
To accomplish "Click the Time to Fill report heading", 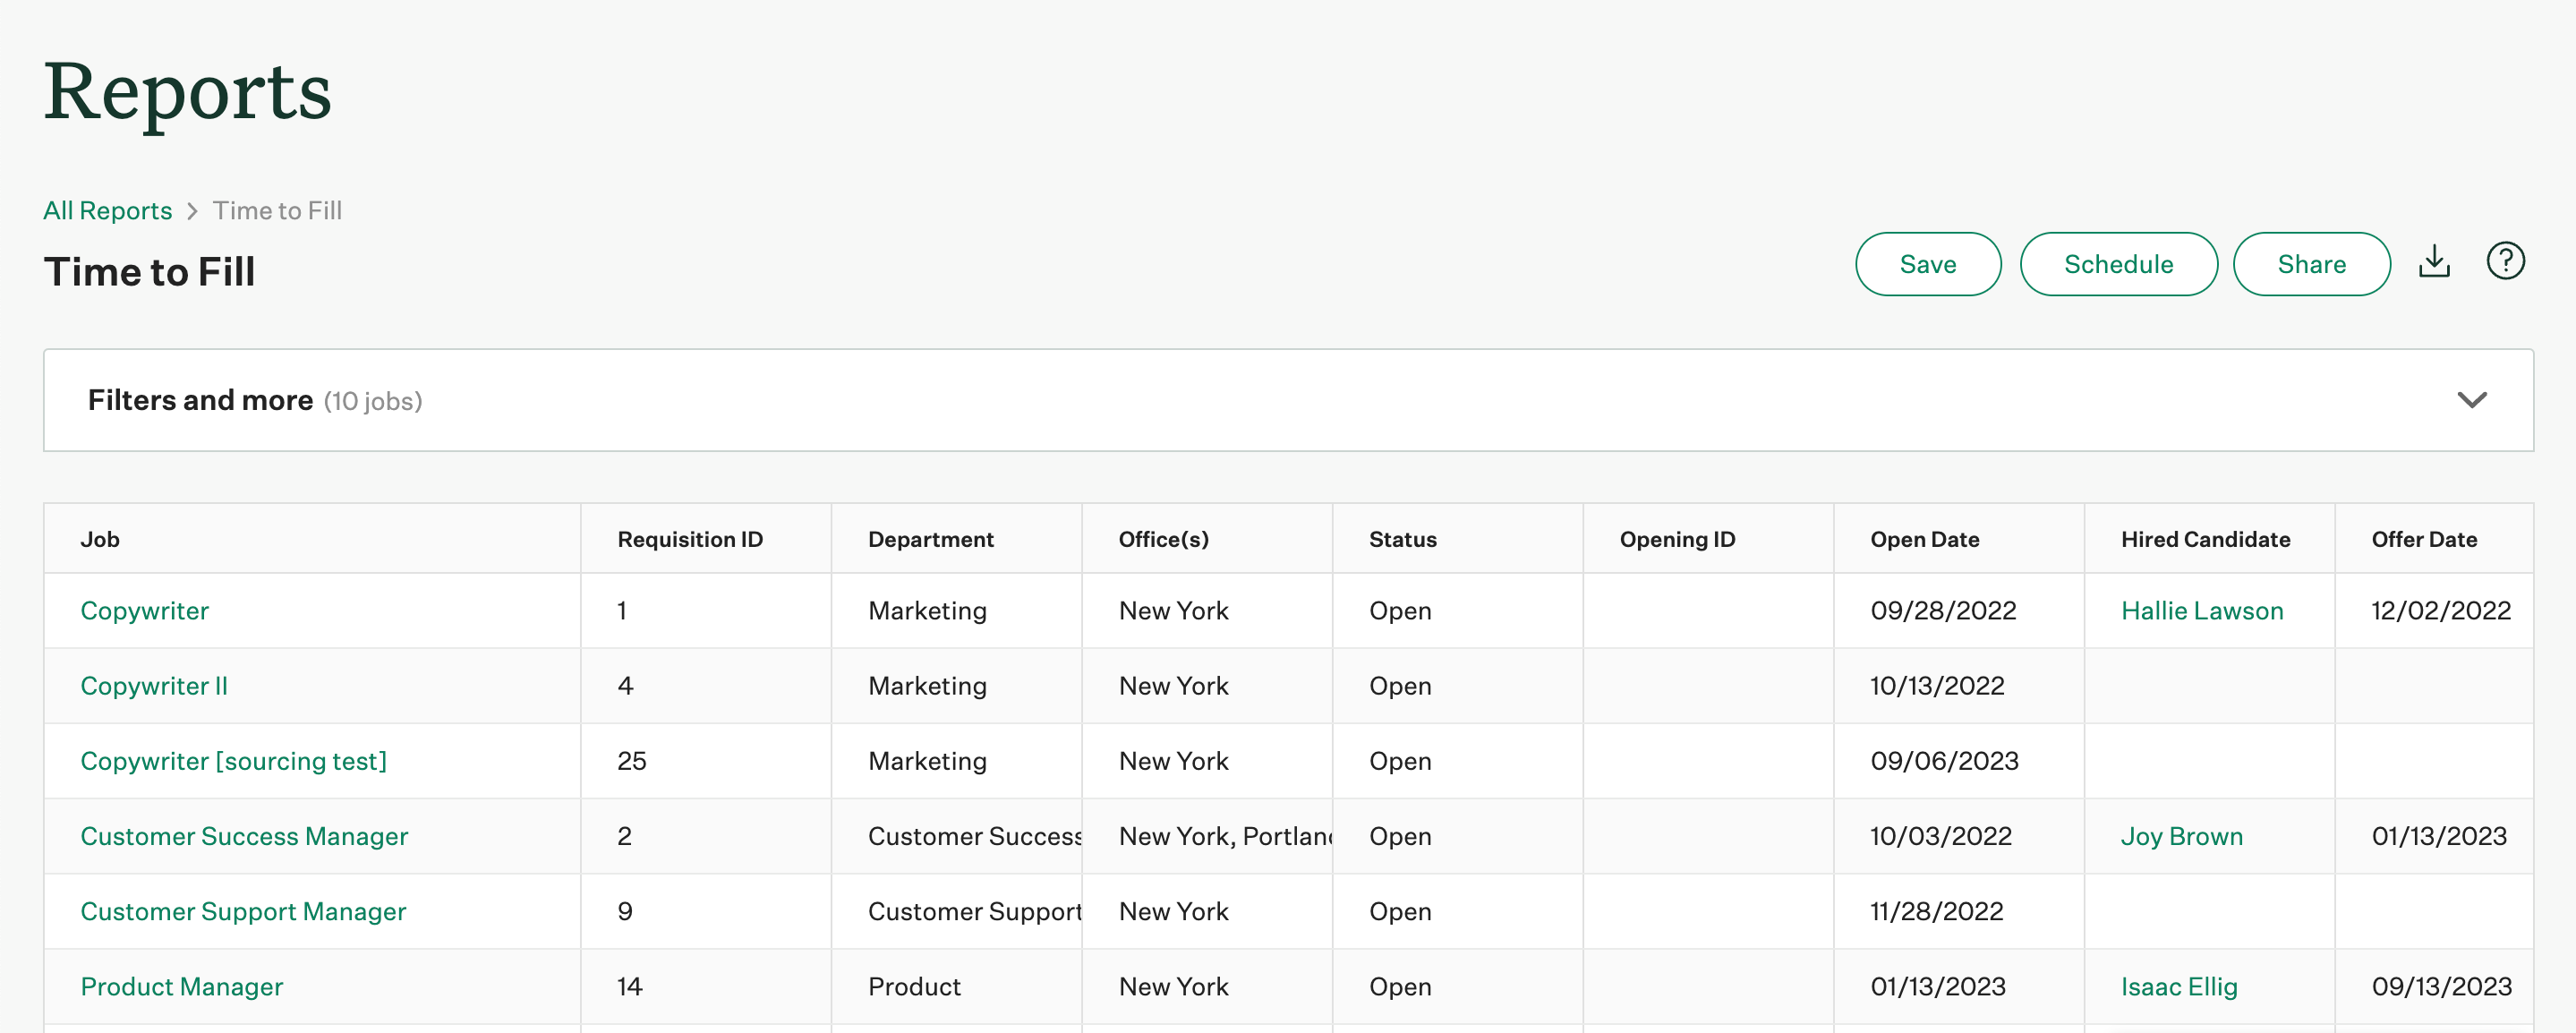I will (x=149, y=272).
